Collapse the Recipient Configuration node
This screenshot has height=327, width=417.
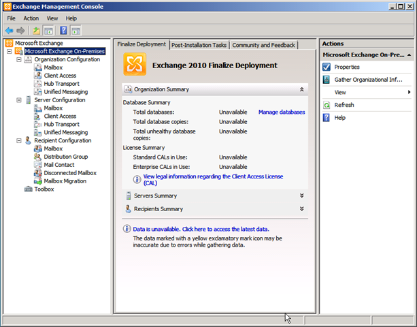[x=19, y=140]
